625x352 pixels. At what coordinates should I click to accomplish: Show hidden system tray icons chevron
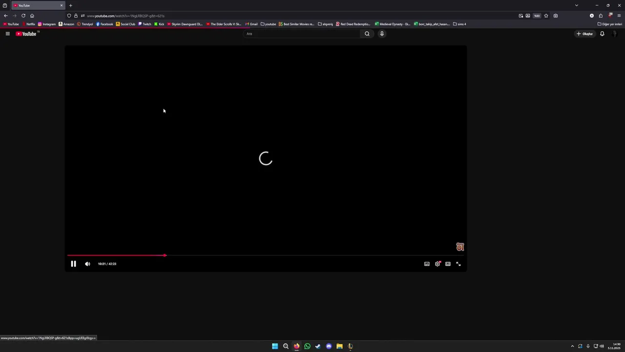pyautogui.click(x=572, y=346)
